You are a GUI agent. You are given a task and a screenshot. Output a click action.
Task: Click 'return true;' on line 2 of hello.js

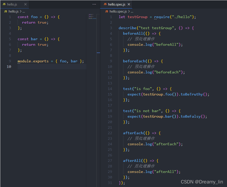point(35,23)
